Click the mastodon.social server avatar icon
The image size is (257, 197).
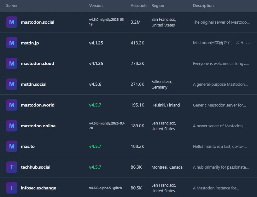click(12, 22)
